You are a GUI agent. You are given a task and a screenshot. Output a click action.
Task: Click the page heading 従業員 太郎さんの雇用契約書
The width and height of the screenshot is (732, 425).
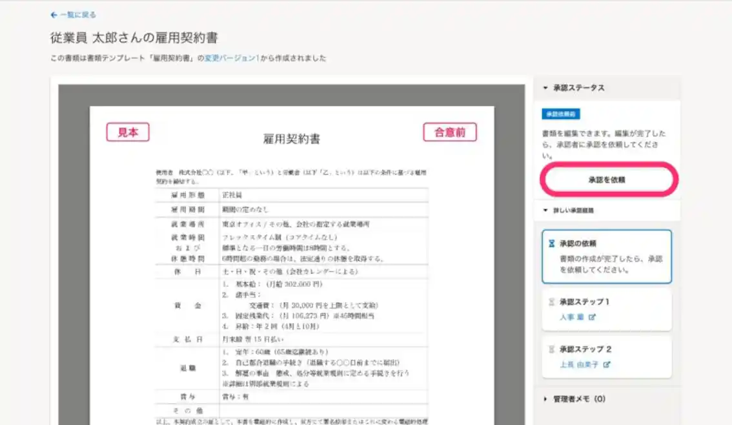134,38
